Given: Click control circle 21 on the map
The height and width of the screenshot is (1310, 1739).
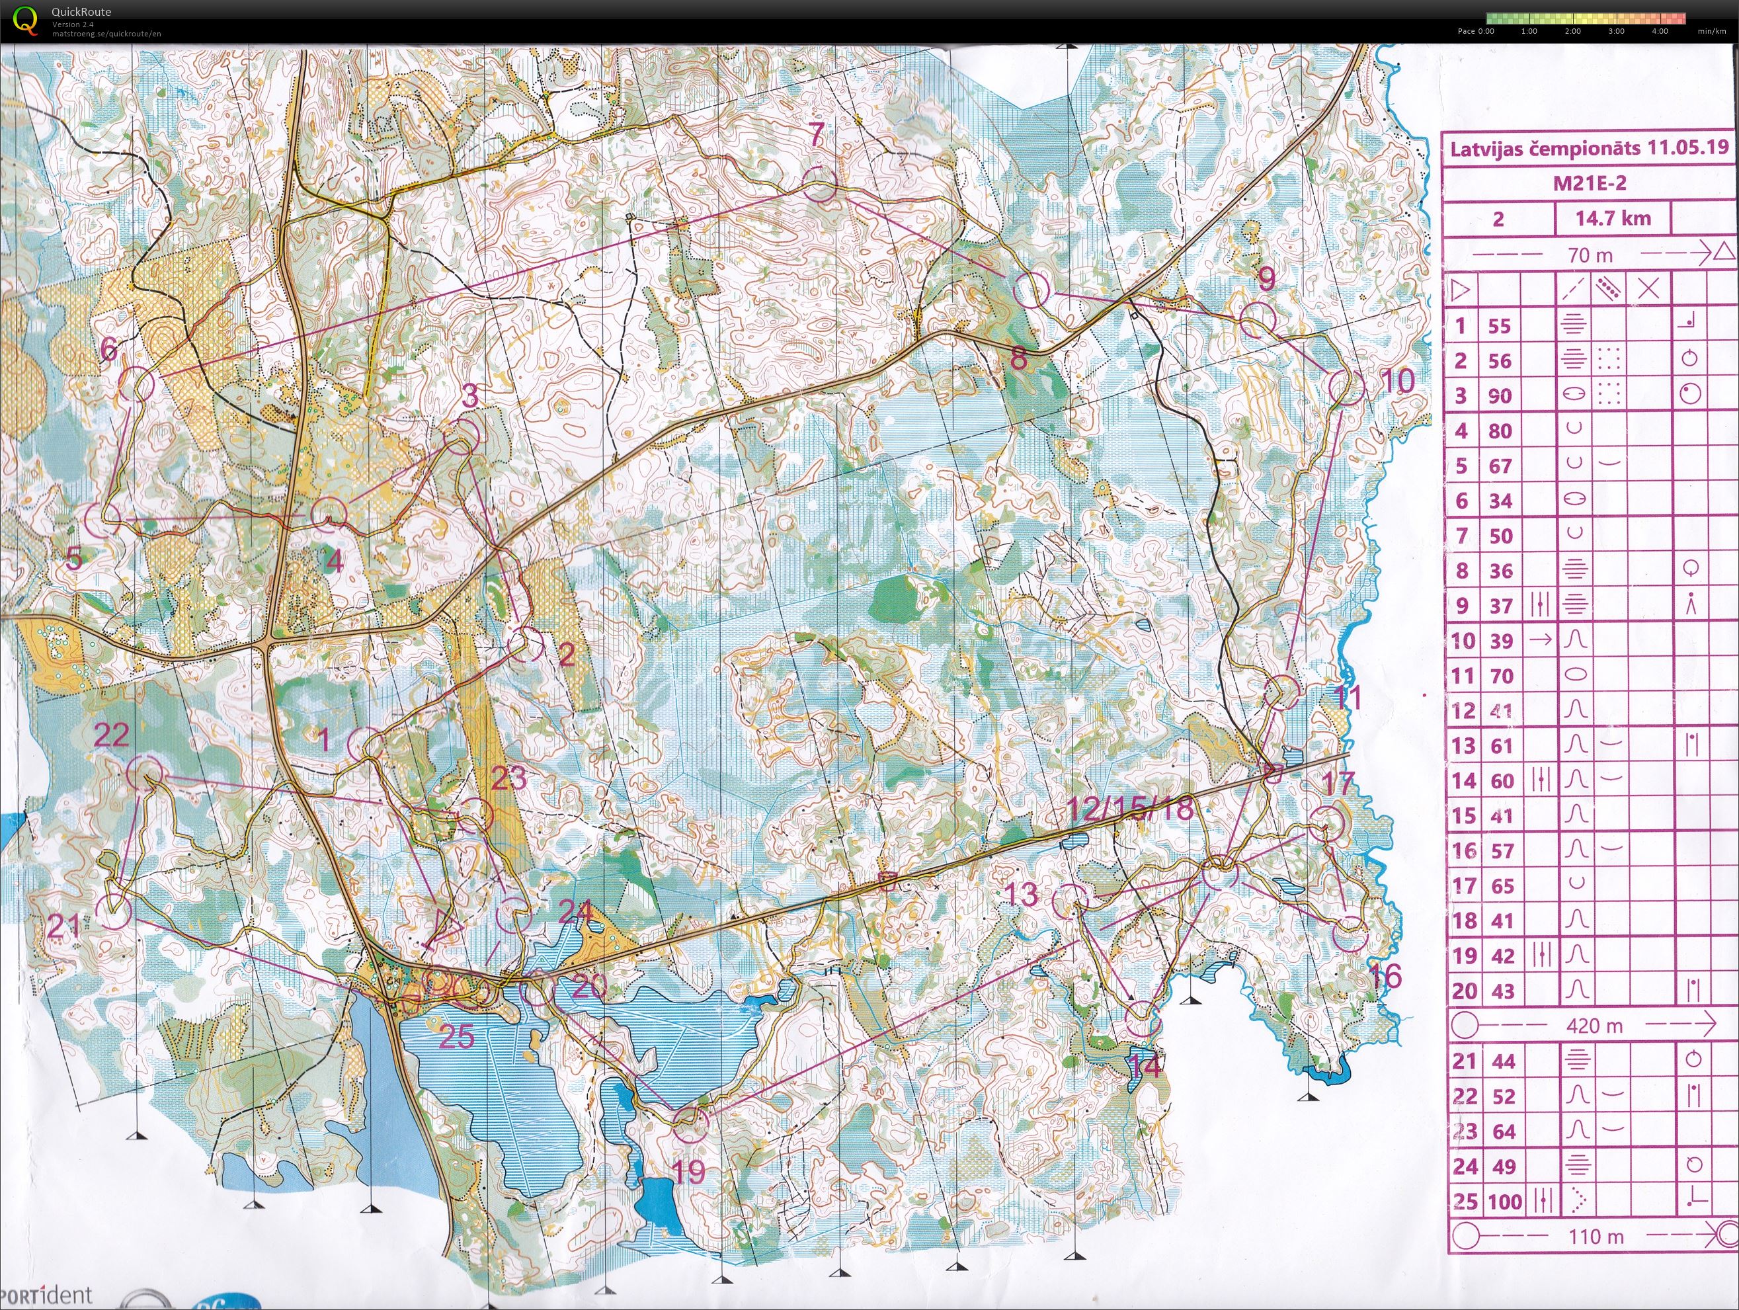Looking at the screenshot, I should pos(114,911).
